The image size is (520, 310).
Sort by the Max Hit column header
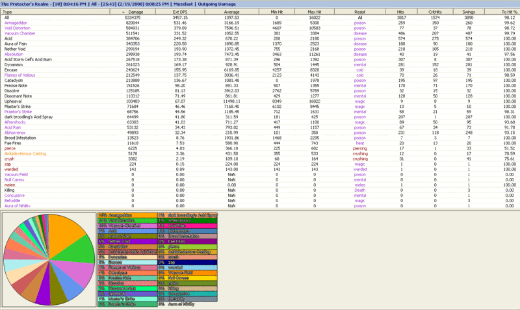click(x=315, y=12)
